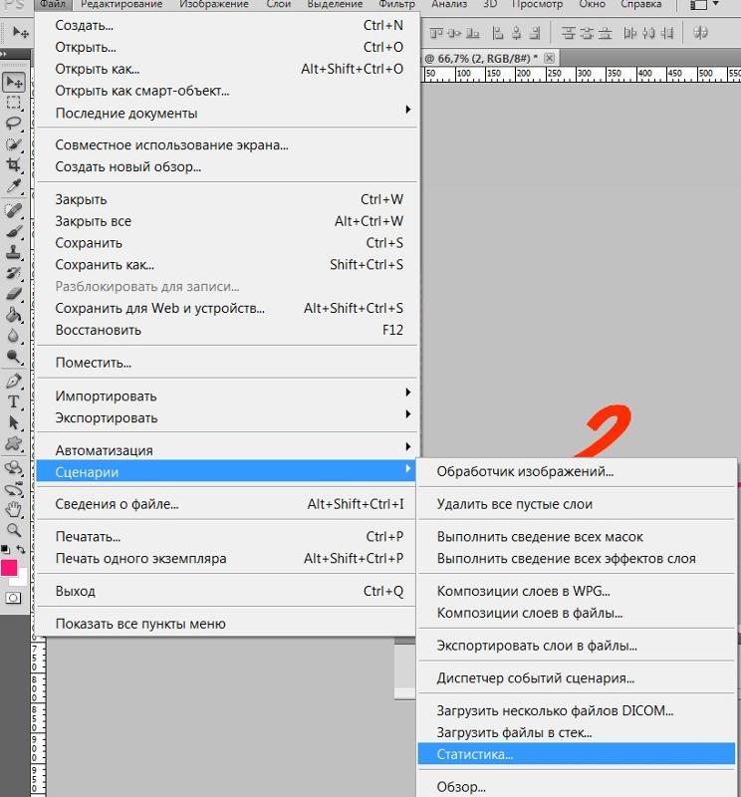Select the Lasso tool
Viewport: 741px width, 797px height.
14,123
